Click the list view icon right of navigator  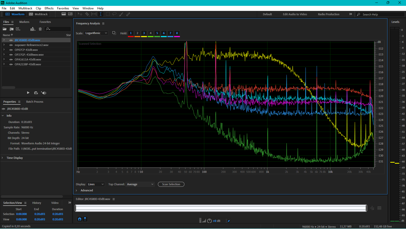point(379,208)
